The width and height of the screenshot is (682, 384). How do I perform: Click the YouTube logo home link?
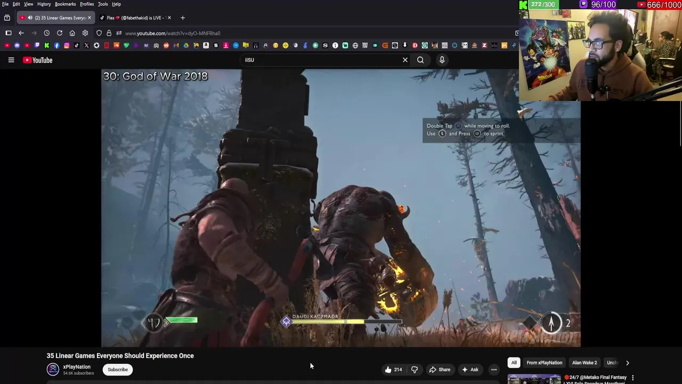[x=38, y=60]
